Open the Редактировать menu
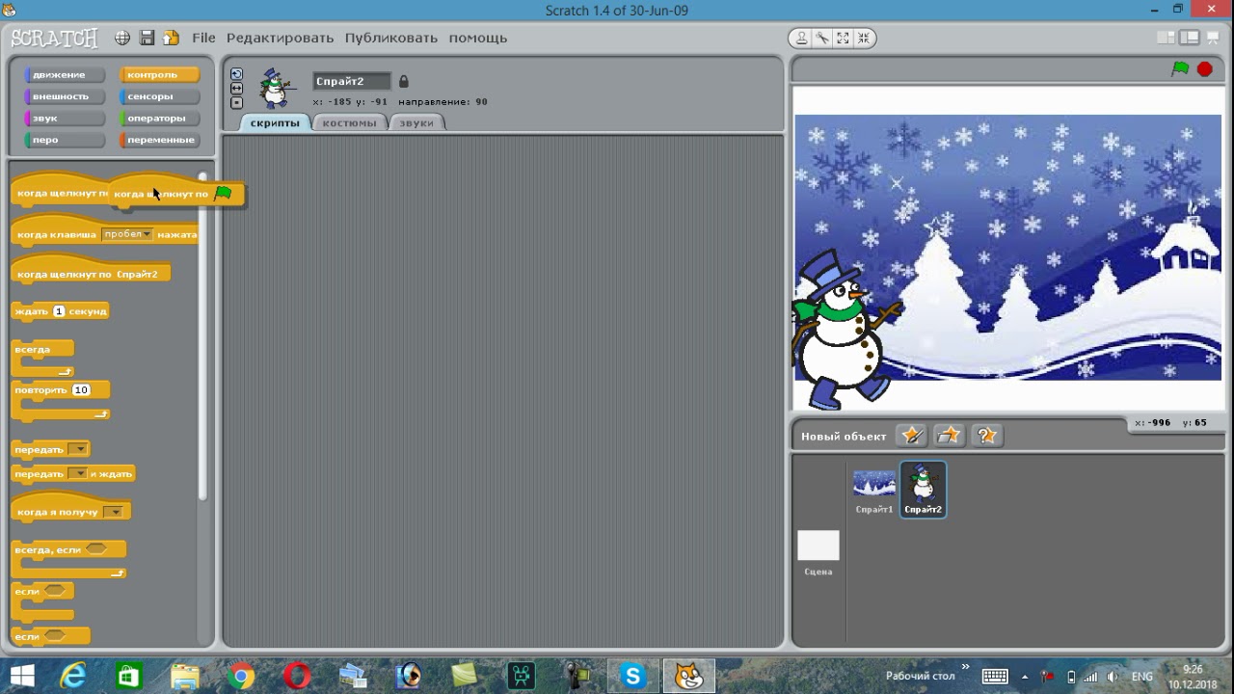The height and width of the screenshot is (694, 1234). (x=280, y=38)
